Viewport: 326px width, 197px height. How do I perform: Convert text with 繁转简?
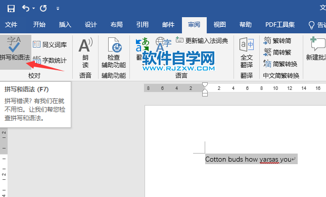click(277, 40)
